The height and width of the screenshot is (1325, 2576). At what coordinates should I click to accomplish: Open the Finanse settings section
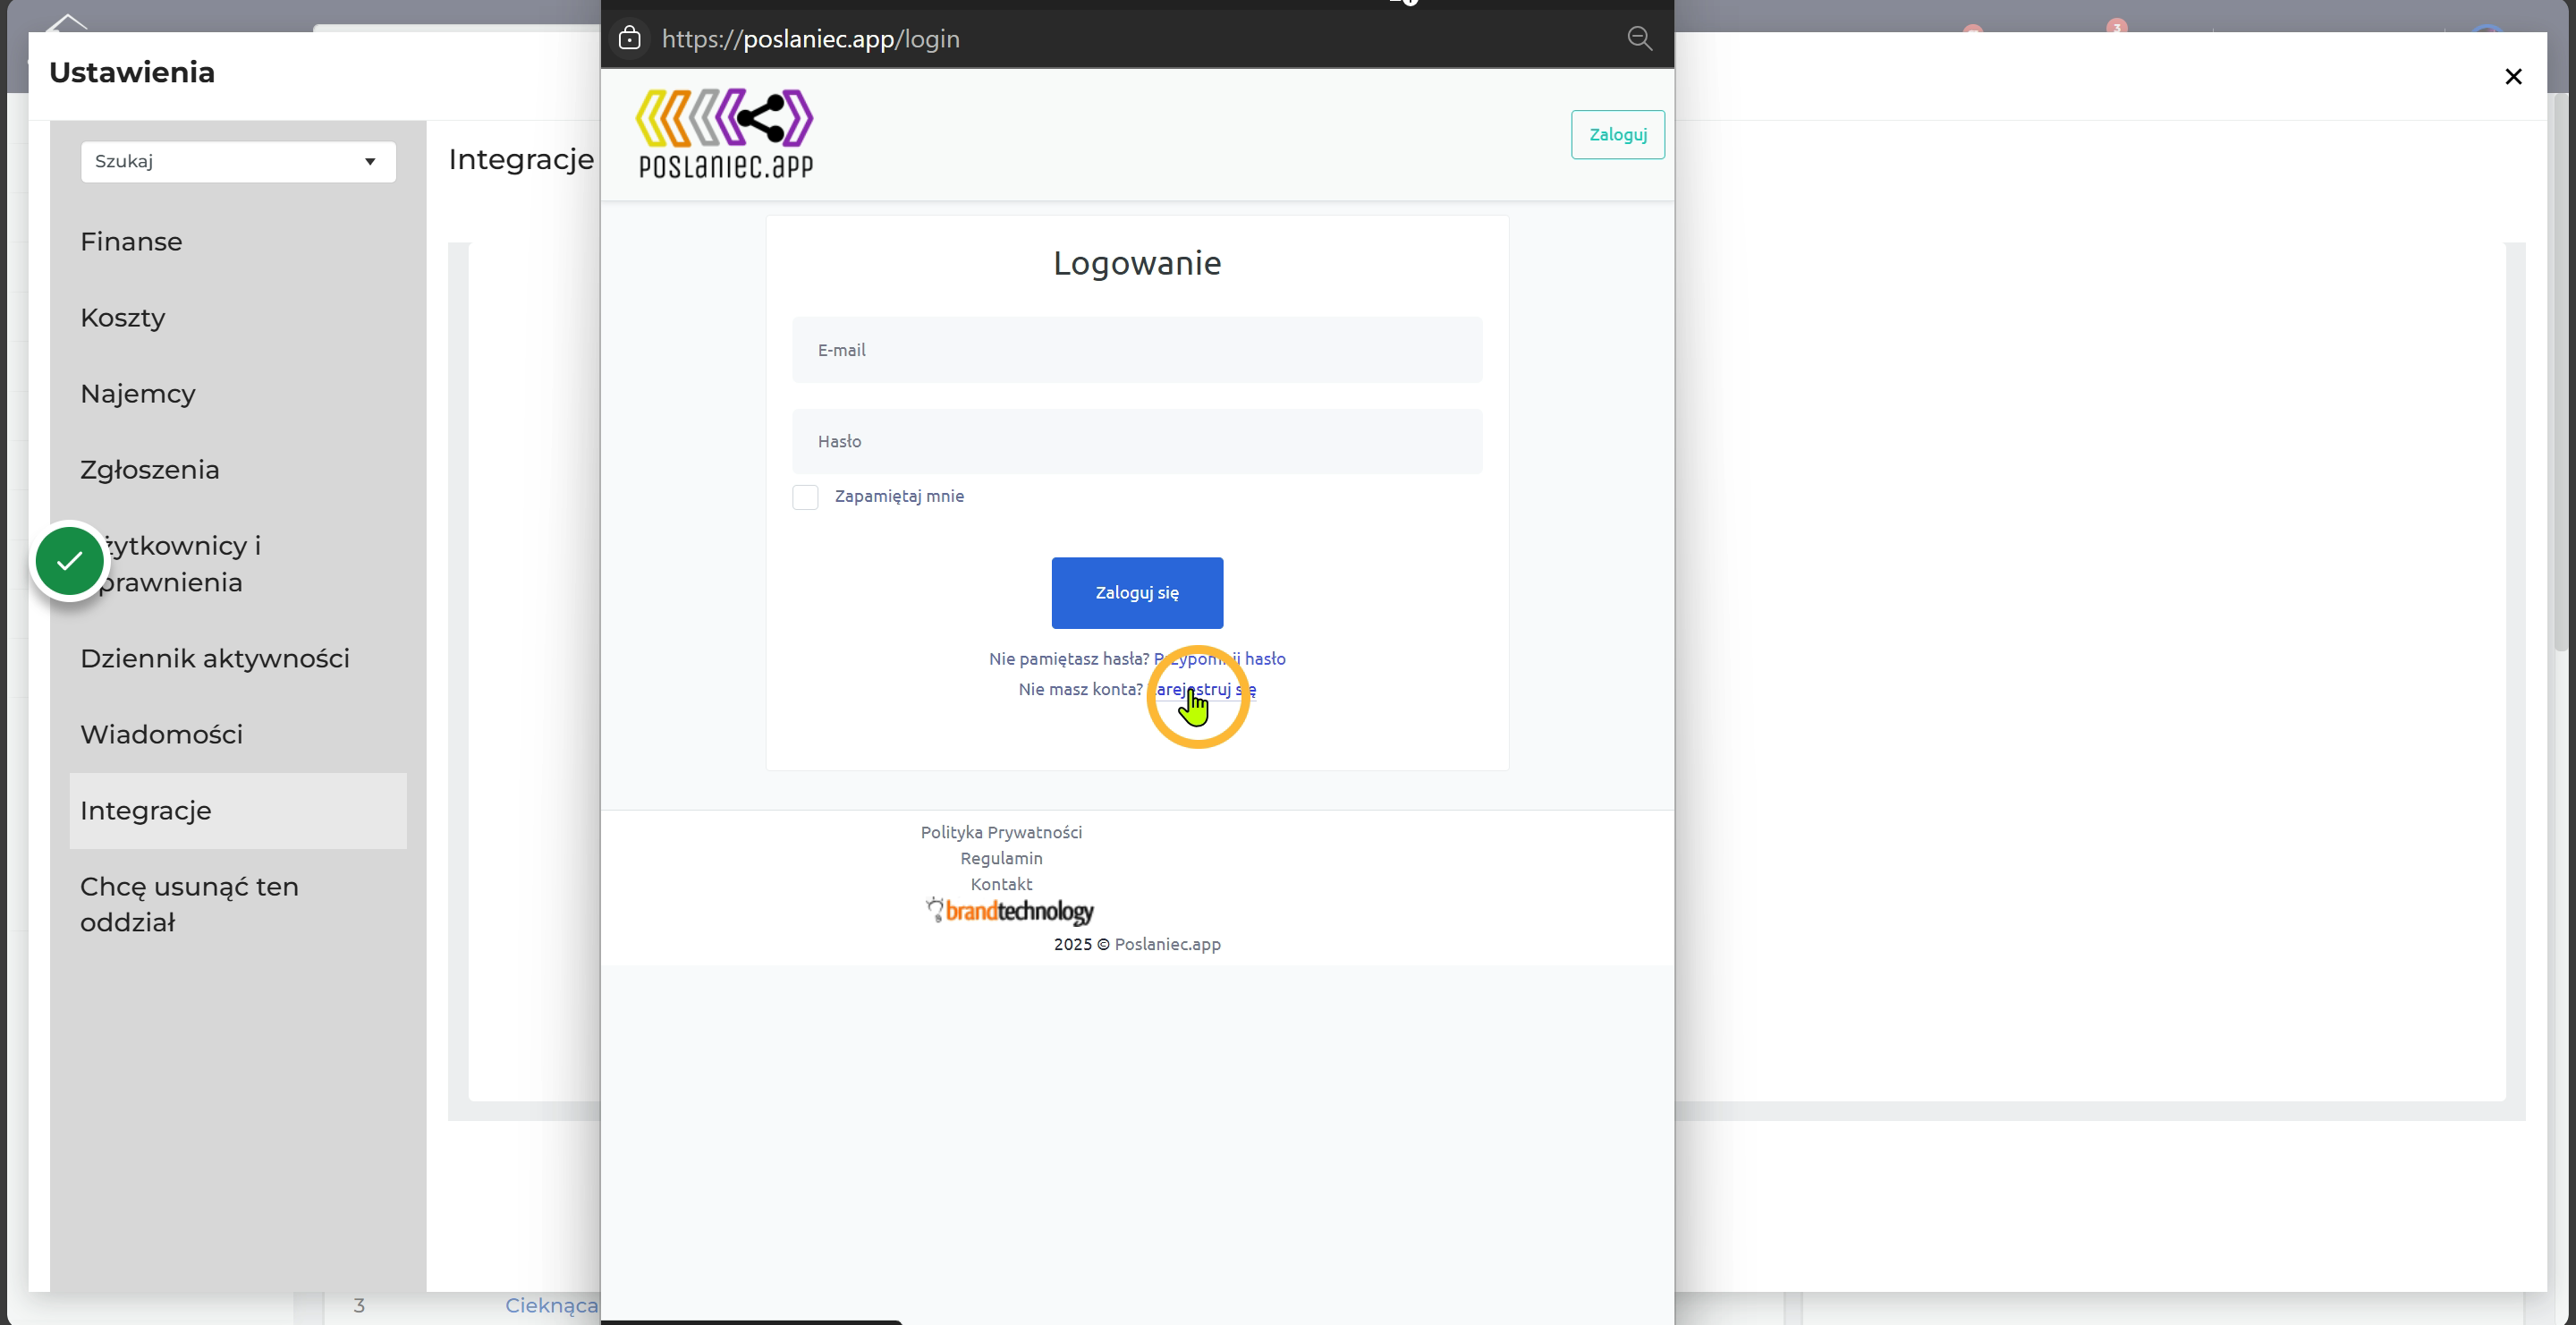click(x=131, y=242)
